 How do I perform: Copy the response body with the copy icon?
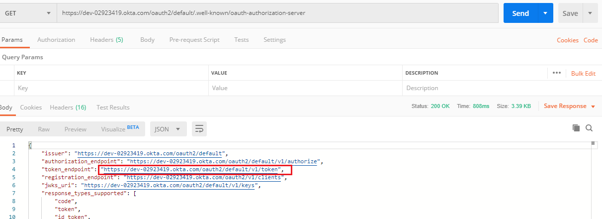point(576,128)
